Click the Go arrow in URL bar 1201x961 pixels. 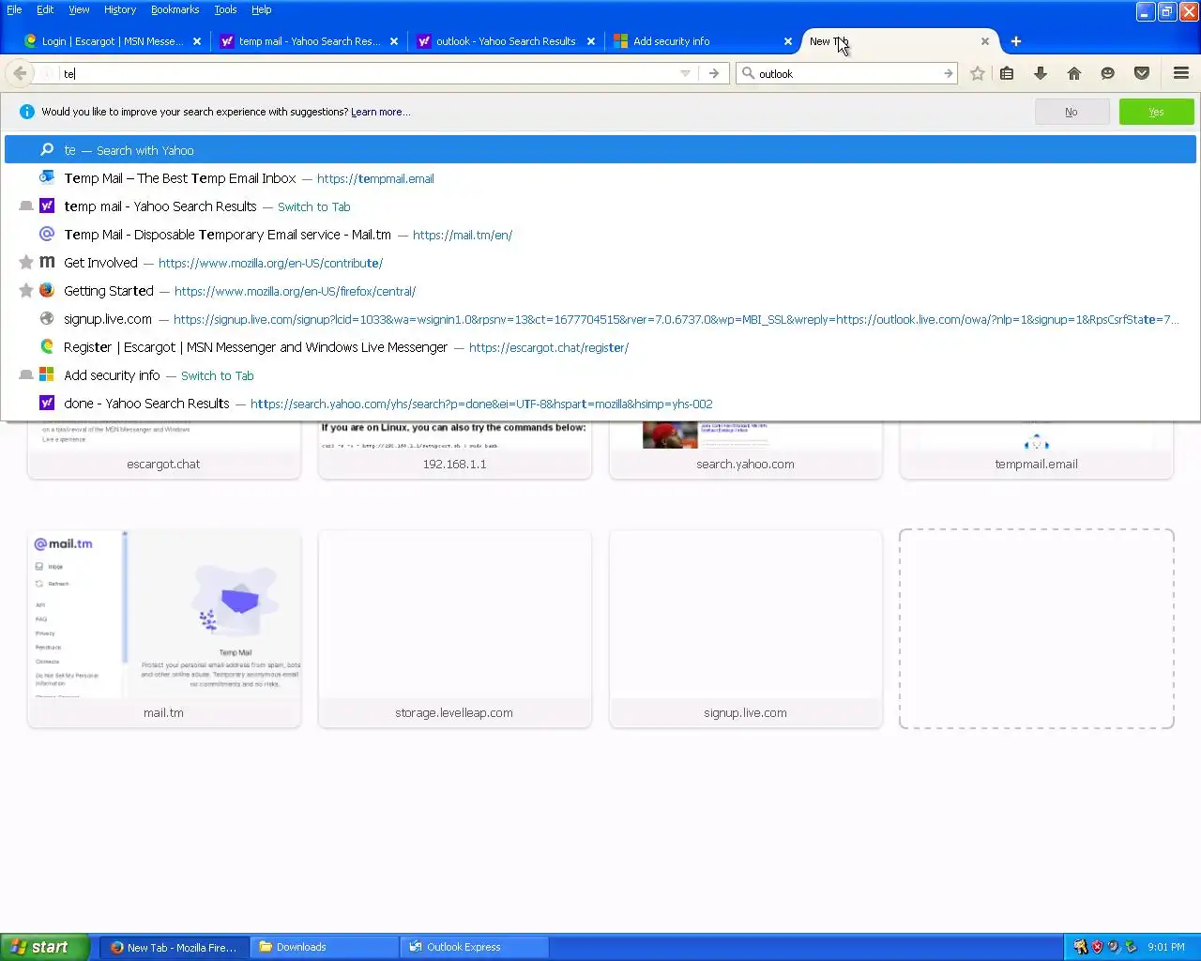tap(714, 73)
